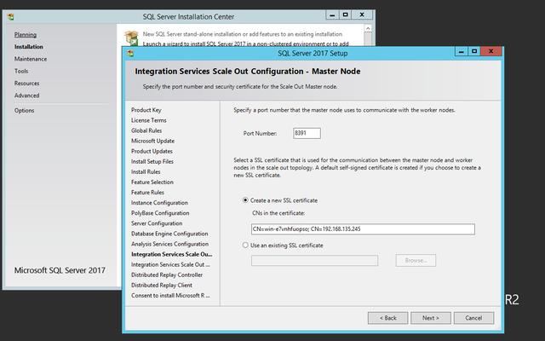Open Tools section in Installation Center
The width and height of the screenshot is (545, 341).
21,71
